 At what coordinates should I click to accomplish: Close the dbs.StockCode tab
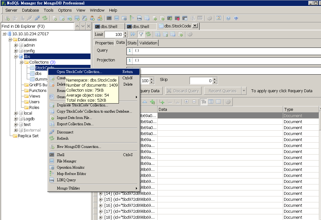[195, 25]
